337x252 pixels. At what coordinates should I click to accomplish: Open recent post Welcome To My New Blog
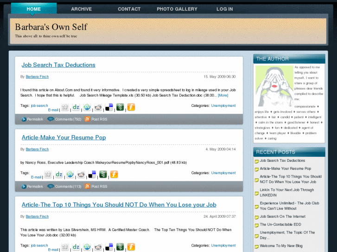click(281, 246)
